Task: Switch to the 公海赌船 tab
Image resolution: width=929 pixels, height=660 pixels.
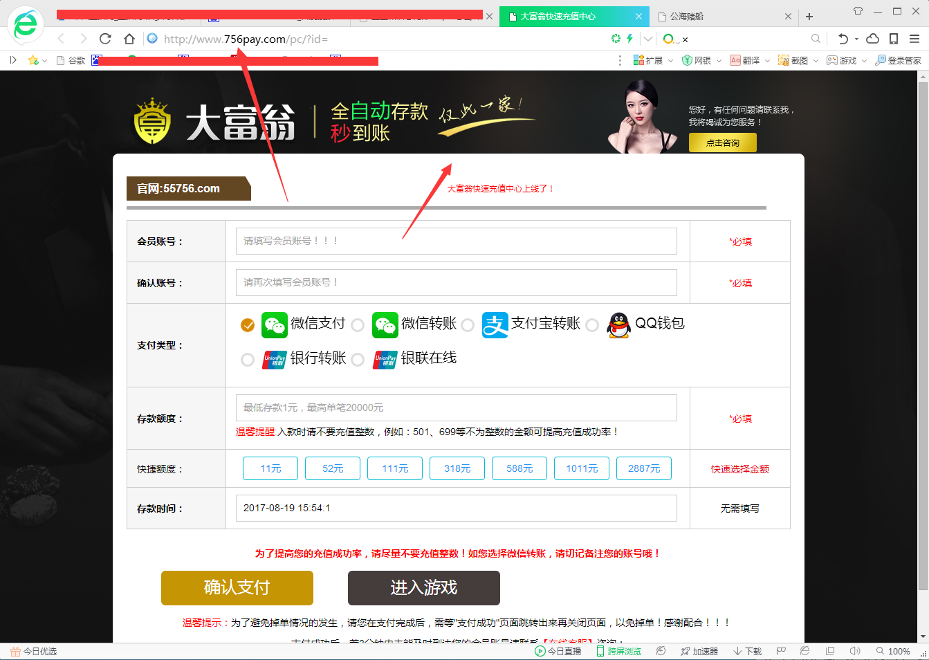Action: click(x=719, y=17)
